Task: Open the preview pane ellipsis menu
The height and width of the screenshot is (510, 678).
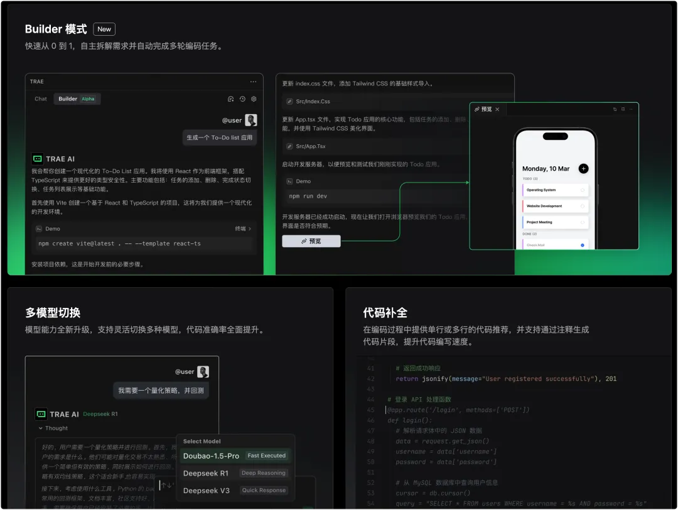Action: 632,109
